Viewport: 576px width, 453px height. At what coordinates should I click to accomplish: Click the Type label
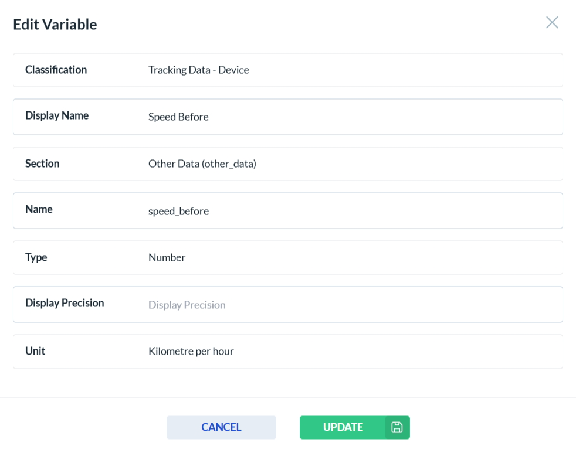(36, 257)
